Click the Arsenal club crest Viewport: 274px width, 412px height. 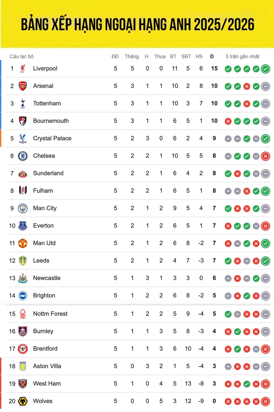22,86
